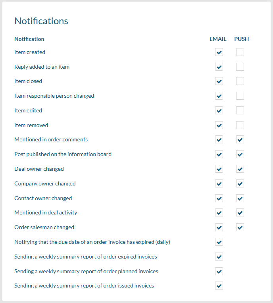The height and width of the screenshot is (303, 273).
Task: Disable email for Mentioned in deal activity
Action: click(219, 213)
